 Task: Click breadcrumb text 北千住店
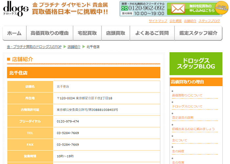(x=93, y=47)
